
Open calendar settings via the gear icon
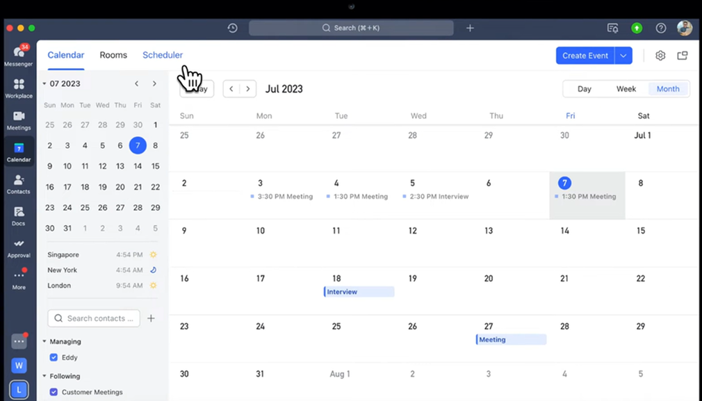pyautogui.click(x=660, y=55)
